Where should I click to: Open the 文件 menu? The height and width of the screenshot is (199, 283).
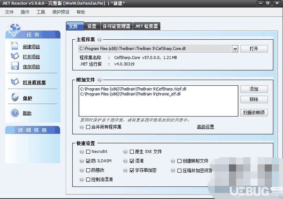(x=9, y=12)
